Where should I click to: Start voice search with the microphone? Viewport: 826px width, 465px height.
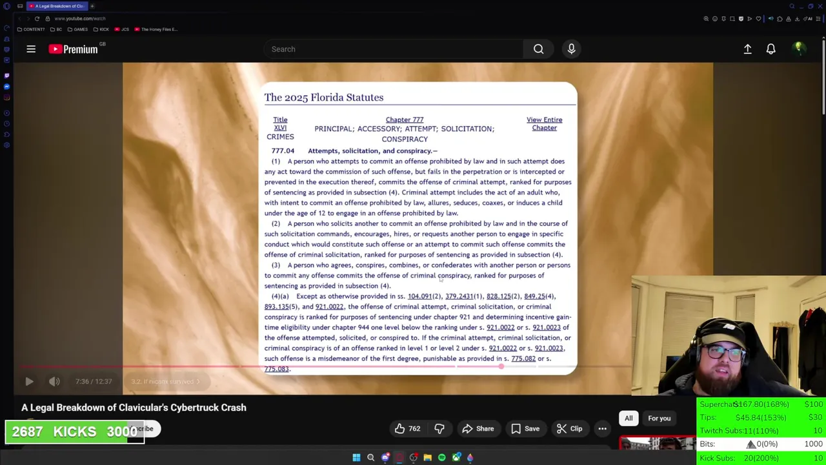pos(571,49)
